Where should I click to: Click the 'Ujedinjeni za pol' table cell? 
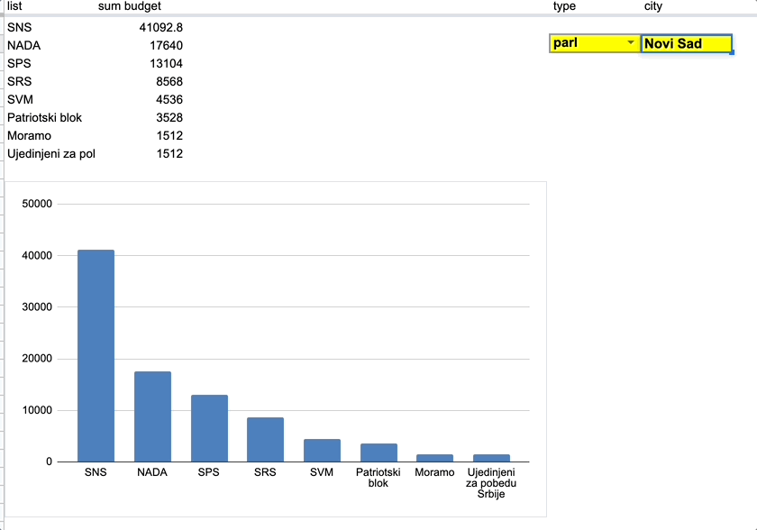point(51,154)
